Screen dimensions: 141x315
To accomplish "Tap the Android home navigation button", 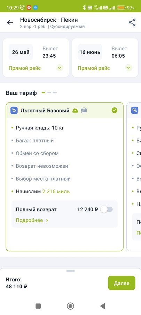I will click(x=70, y=306).
